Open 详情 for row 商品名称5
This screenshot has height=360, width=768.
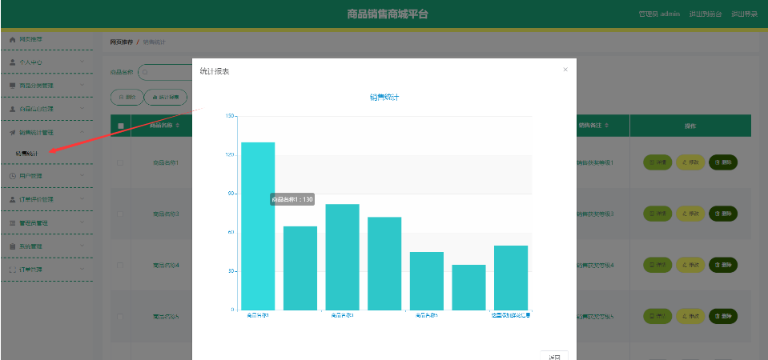[x=657, y=317]
